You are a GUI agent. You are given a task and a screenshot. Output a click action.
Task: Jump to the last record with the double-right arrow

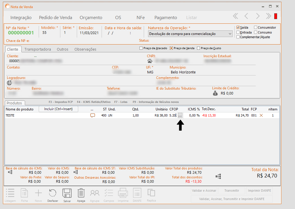268,16
